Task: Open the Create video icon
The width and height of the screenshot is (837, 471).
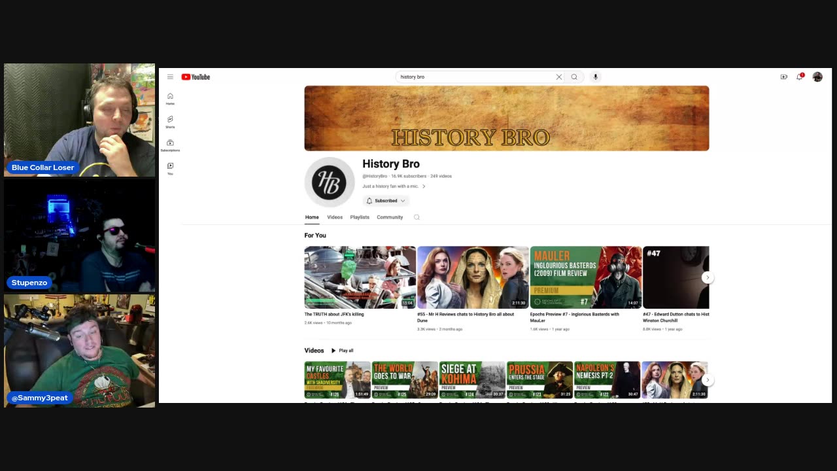Action: (x=783, y=77)
